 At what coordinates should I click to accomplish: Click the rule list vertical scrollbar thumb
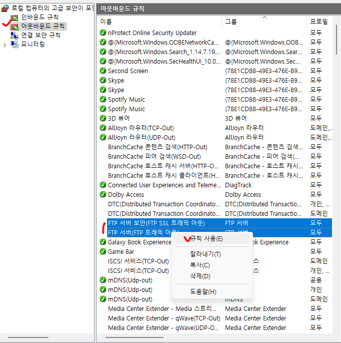[336, 40]
